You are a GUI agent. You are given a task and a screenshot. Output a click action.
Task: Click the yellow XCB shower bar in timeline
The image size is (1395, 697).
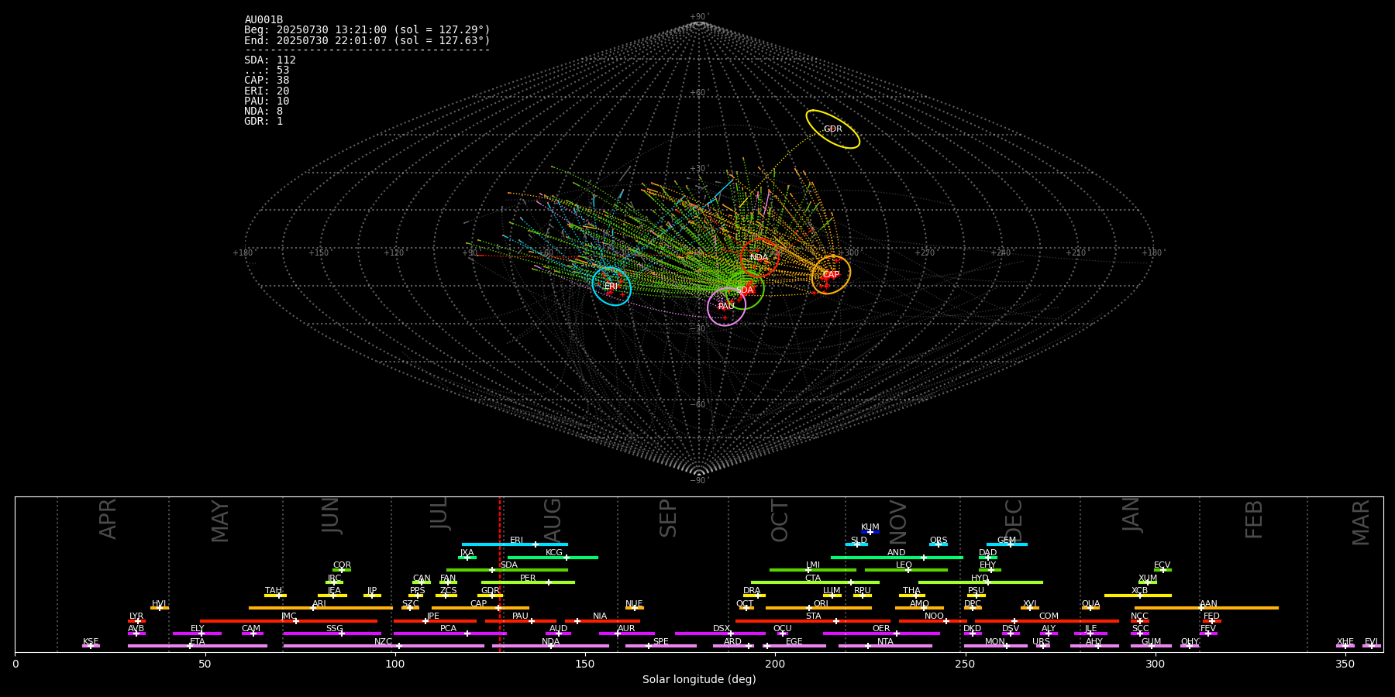pyautogui.click(x=1138, y=595)
